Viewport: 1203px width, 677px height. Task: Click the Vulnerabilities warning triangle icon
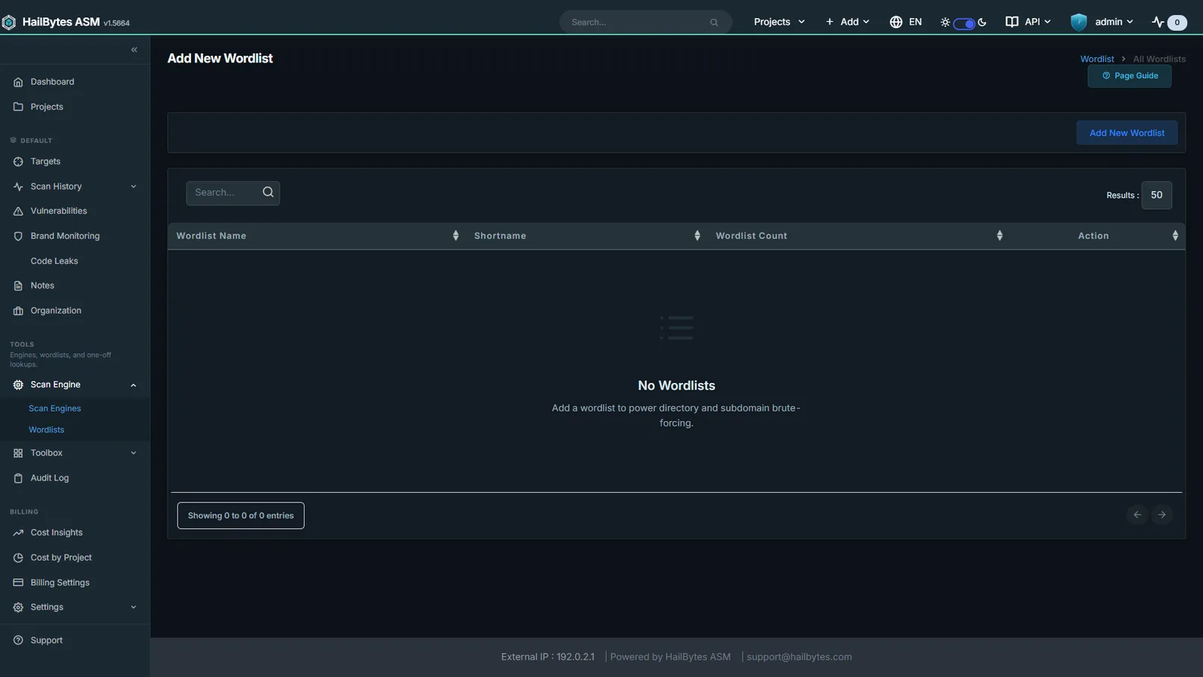click(18, 211)
